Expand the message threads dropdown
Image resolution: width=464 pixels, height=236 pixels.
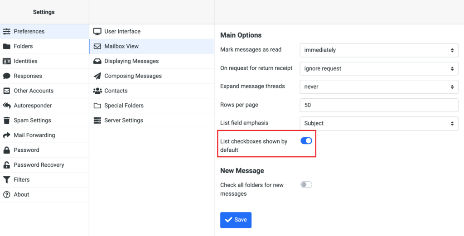[379, 87]
